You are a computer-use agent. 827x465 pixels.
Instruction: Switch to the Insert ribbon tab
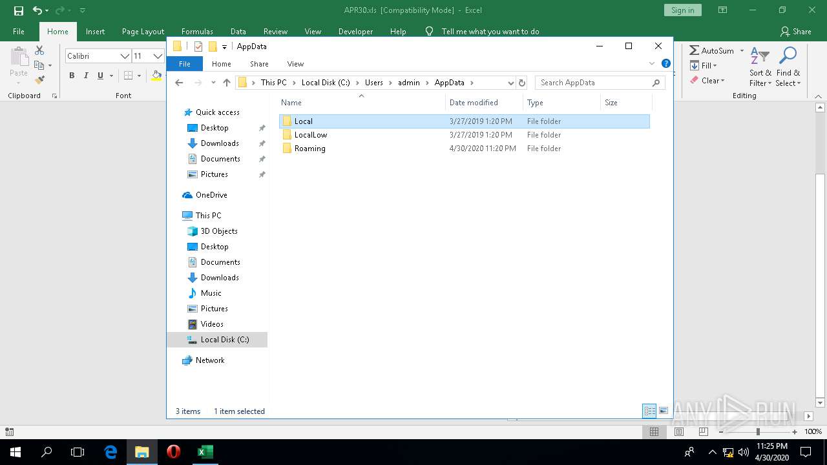[95, 32]
